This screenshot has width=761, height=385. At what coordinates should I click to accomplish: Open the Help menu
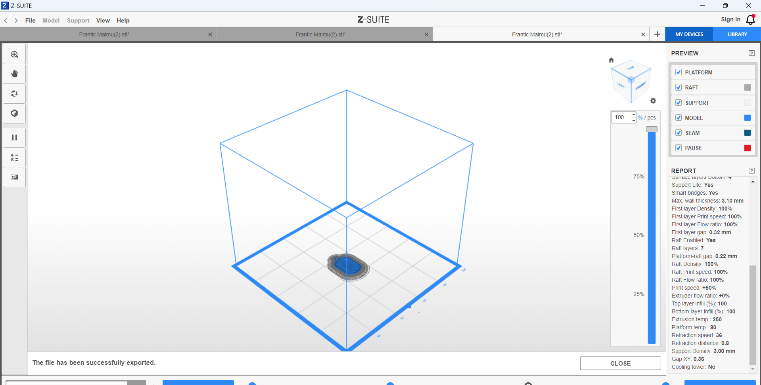pos(123,21)
